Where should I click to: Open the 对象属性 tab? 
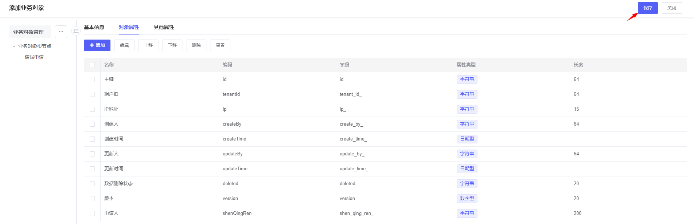[x=129, y=27]
